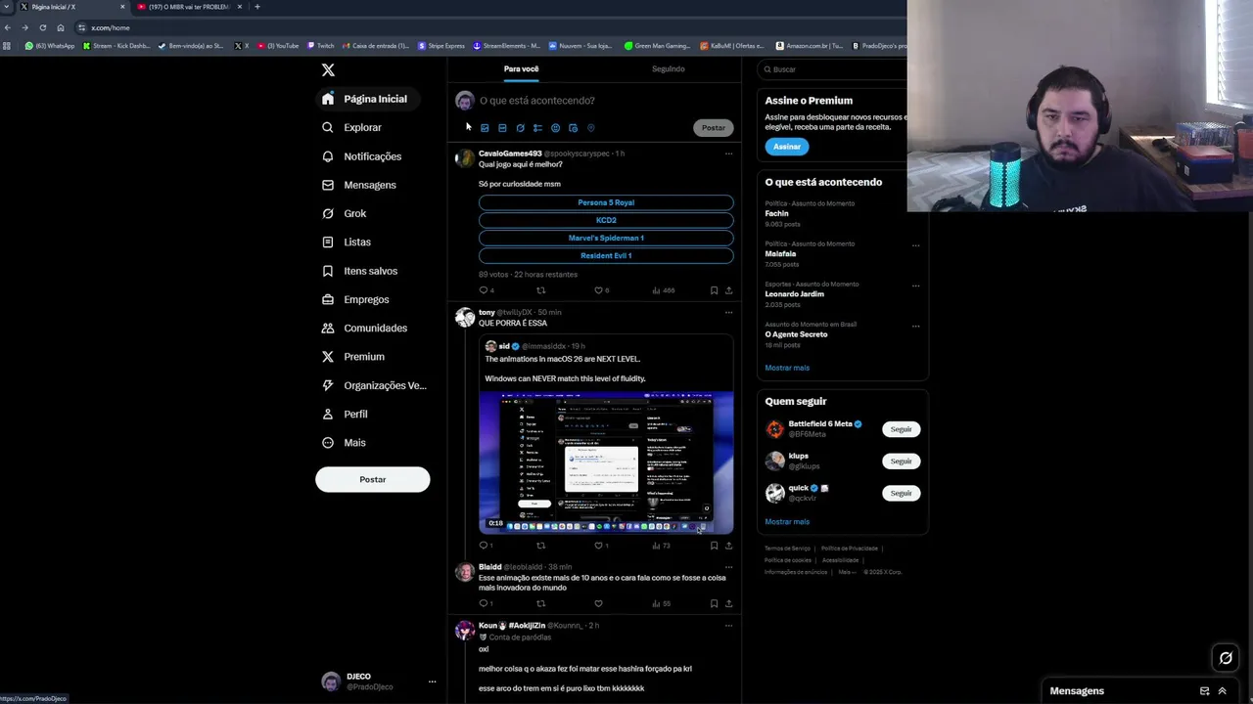
Task: Open more options on Blaidd's post
Action: (x=728, y=567)
